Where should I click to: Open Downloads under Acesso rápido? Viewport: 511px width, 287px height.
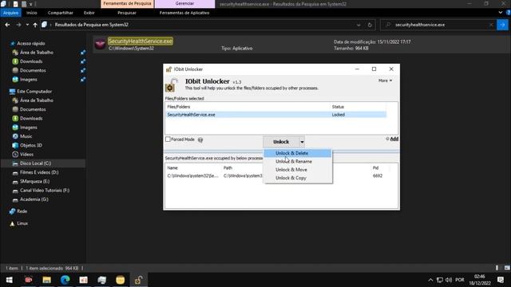pos(31,61)
